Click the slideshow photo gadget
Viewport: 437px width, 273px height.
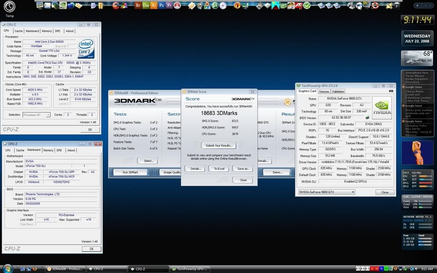pyautogui.click(x=417, y=153)
